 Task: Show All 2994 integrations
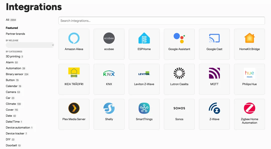pos(11,20)
